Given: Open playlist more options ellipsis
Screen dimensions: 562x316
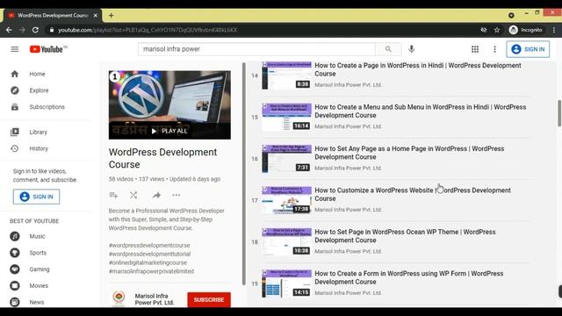Looking at the screenshot, I should [177, 195].
